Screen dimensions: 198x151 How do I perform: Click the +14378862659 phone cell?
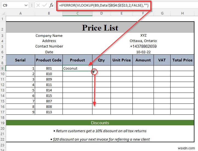pyautogui.click(x=143, y=46)
